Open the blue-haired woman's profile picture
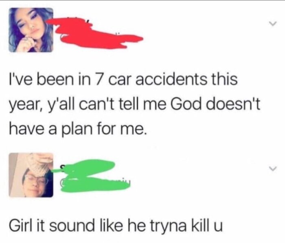Viewport: 285px width, 243px height. (31, 30)
